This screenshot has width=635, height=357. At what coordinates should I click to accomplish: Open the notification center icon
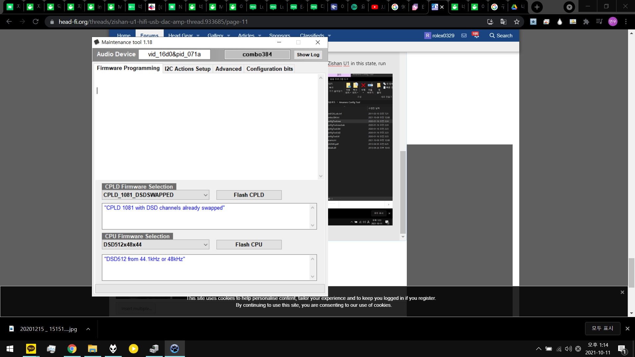pos(622,349)
